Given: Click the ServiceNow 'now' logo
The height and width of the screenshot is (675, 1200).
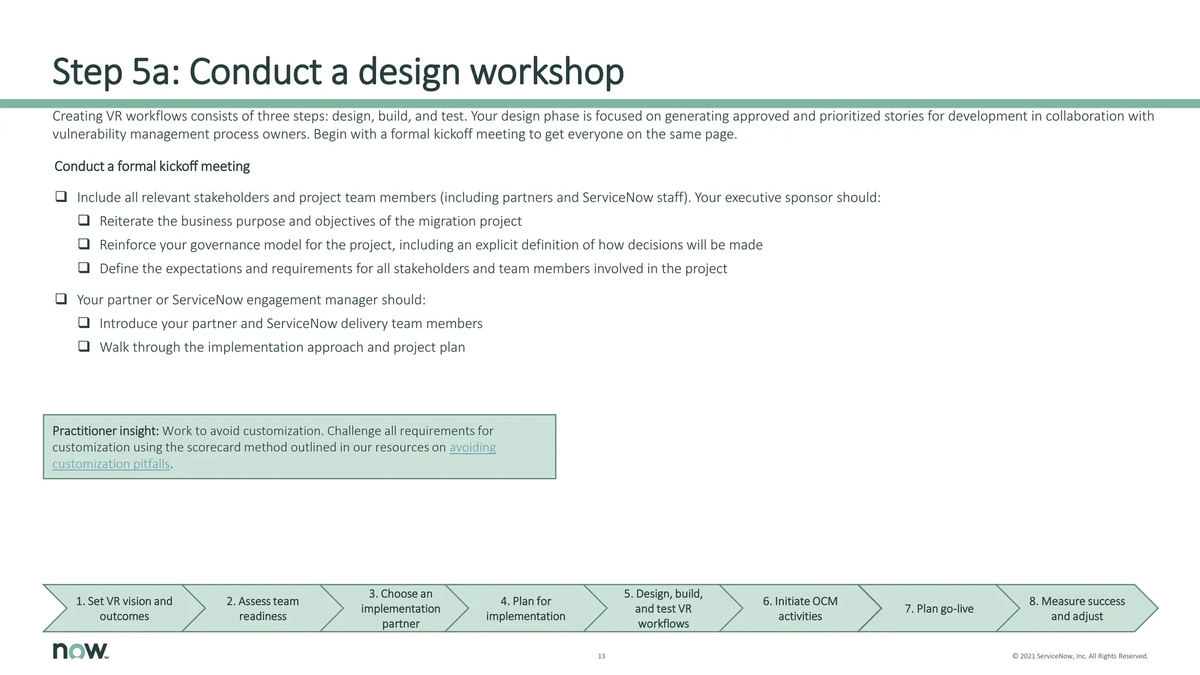Looking at the screenshot, I should coord(80,651).
